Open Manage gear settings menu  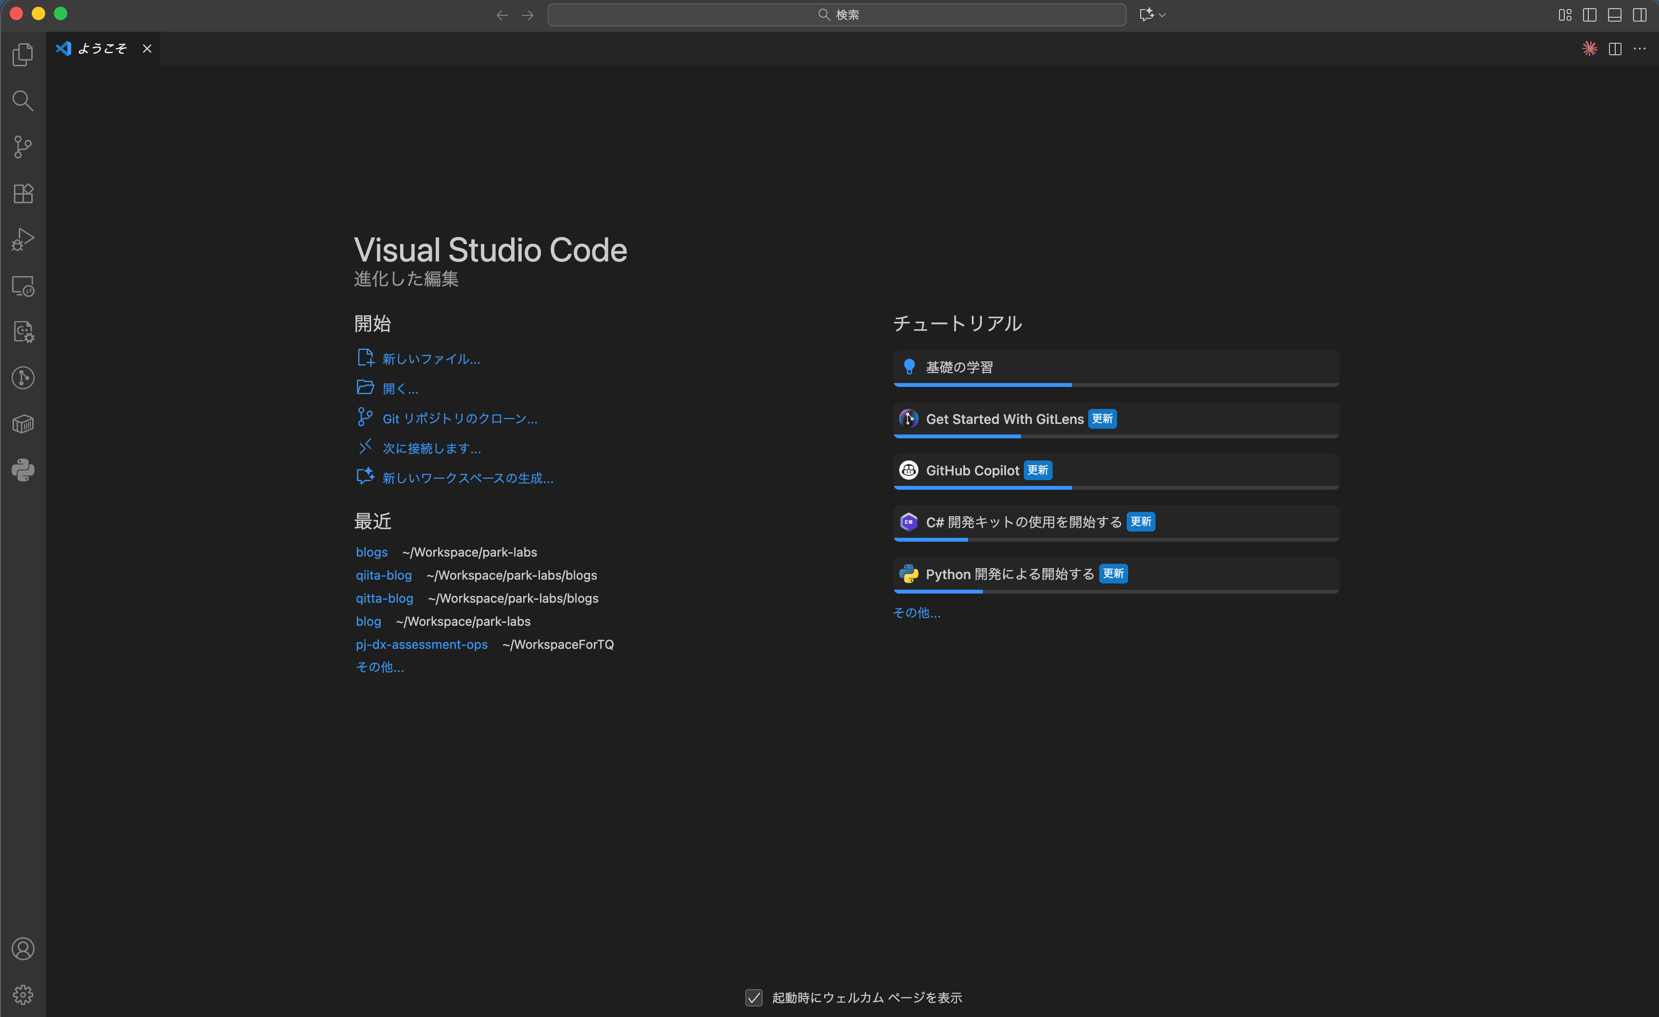pos(23,994)
